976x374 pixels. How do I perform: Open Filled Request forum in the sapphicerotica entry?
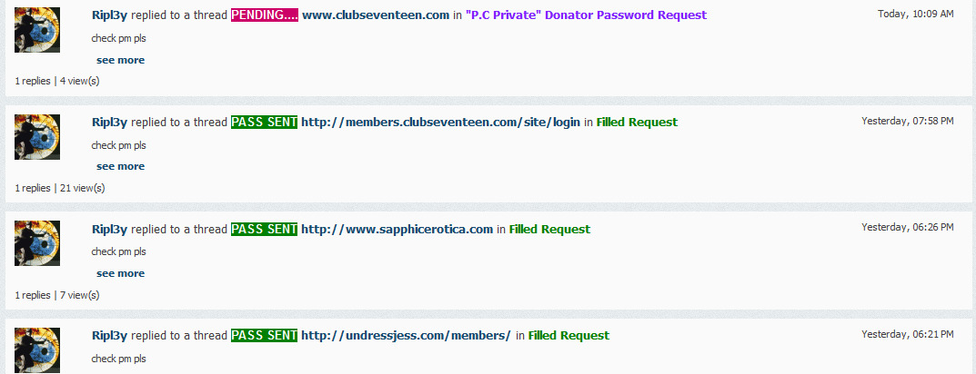[x=549, y=230]
